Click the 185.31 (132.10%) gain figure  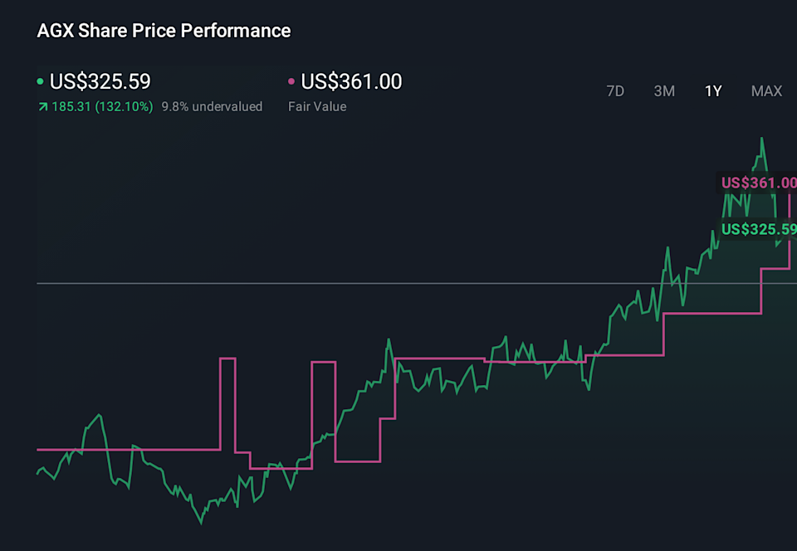(x=102, y=107)
